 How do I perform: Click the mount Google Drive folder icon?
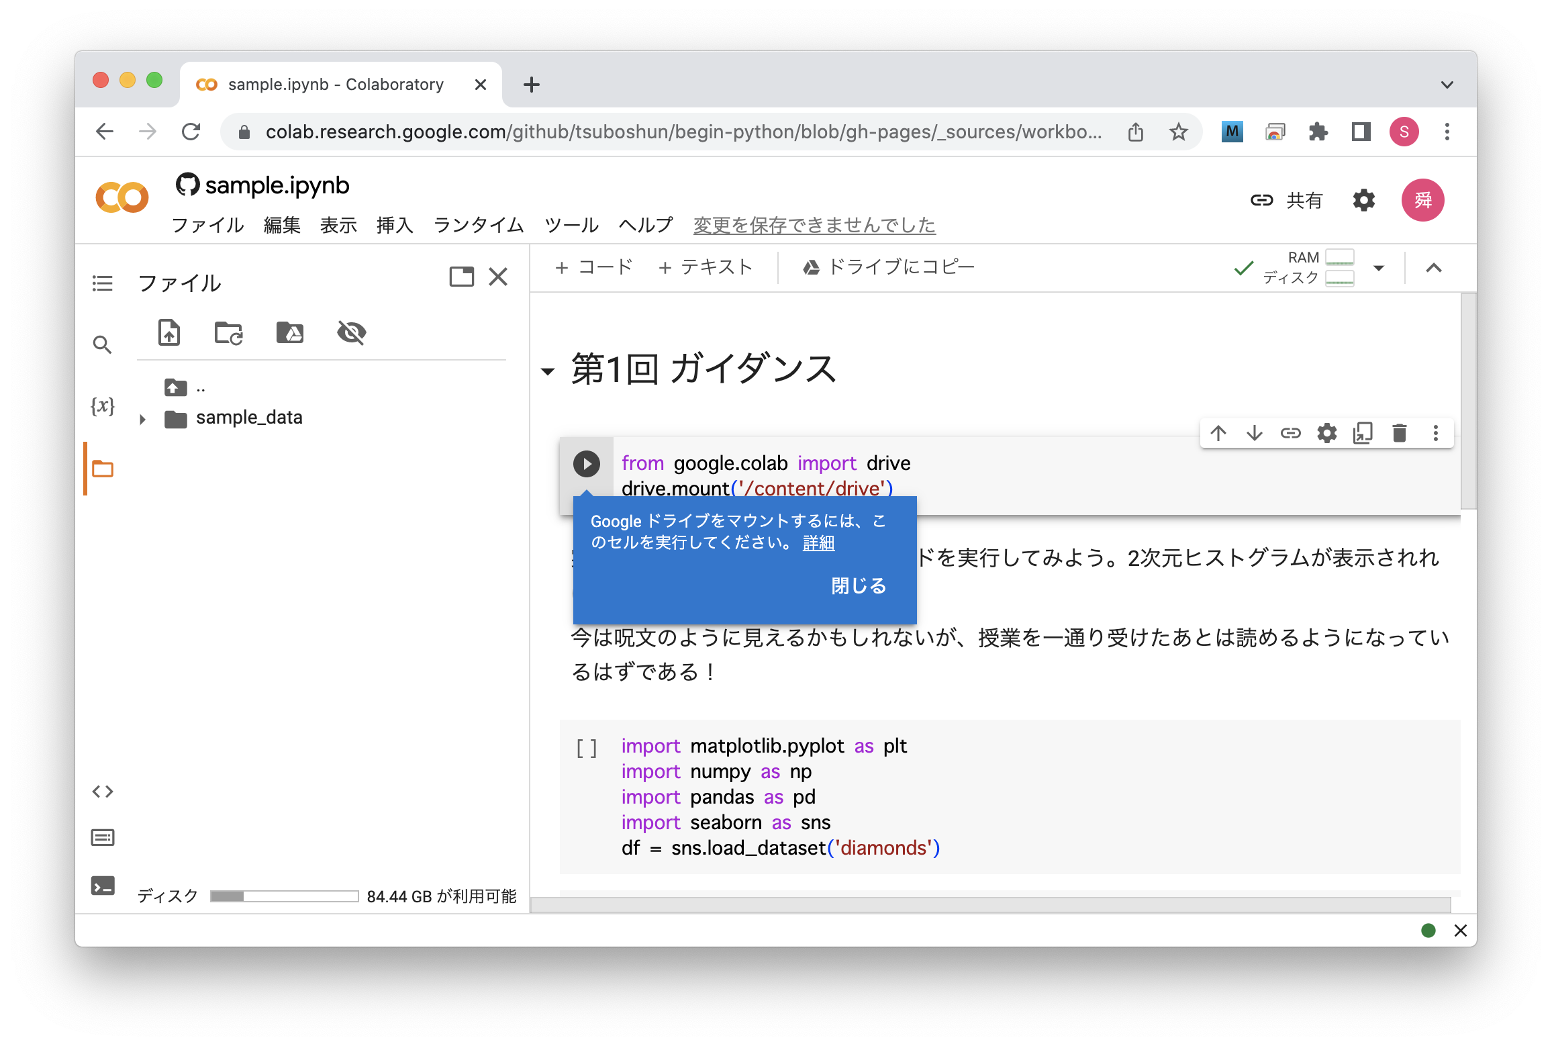click(x=289, y=332)
